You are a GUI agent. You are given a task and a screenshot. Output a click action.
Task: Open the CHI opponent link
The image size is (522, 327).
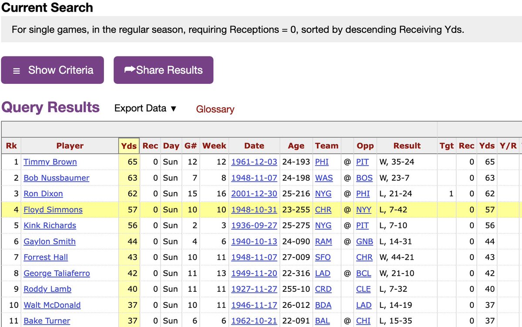[x=363, y=320]
